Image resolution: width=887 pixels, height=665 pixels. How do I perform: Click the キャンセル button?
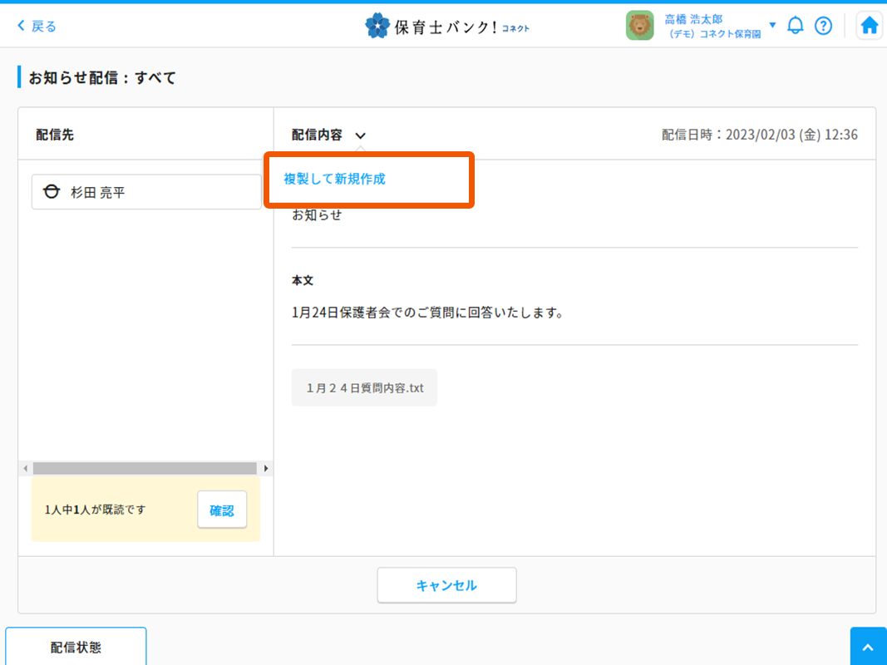tap(446, 585)
